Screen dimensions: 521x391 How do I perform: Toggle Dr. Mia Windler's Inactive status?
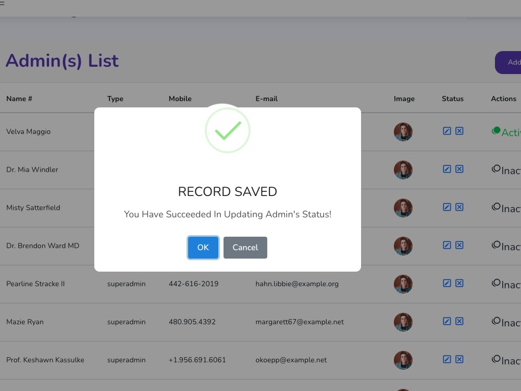[506, 170]
